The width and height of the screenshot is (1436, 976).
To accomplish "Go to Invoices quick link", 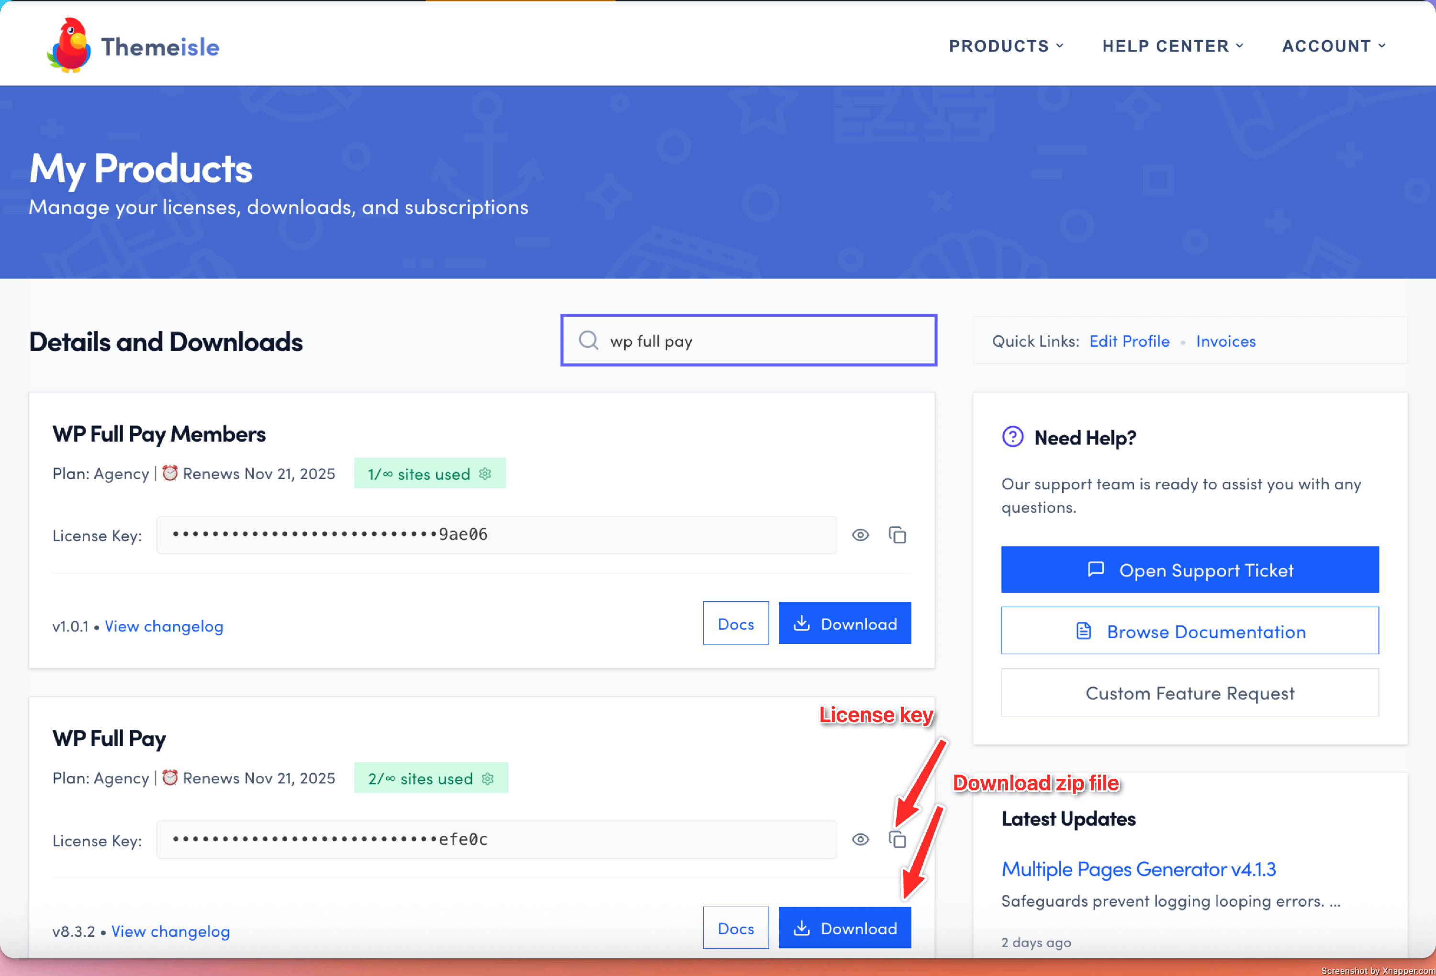I will 1225,341.
